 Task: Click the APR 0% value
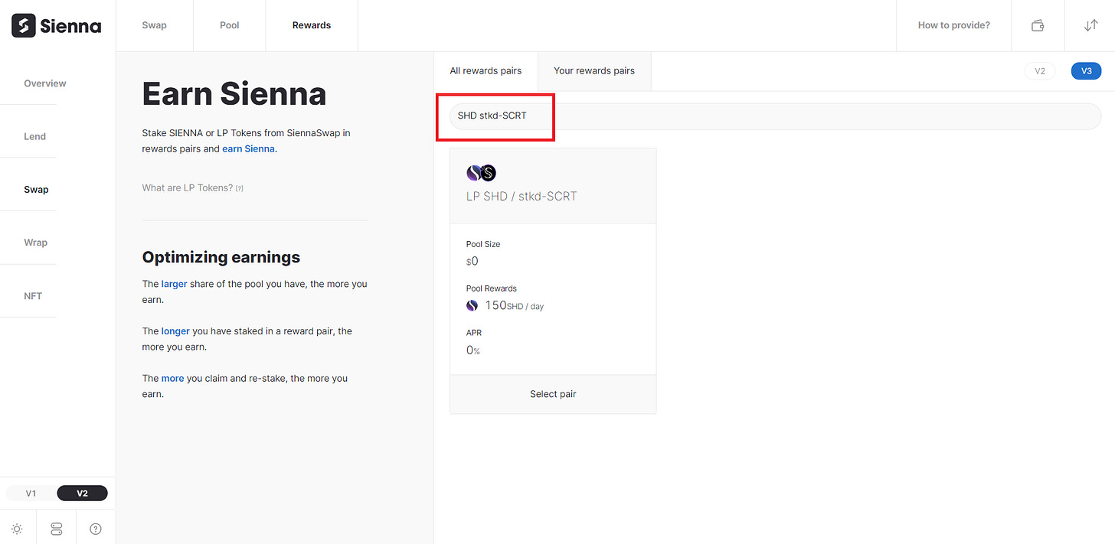tap(473, 350)
